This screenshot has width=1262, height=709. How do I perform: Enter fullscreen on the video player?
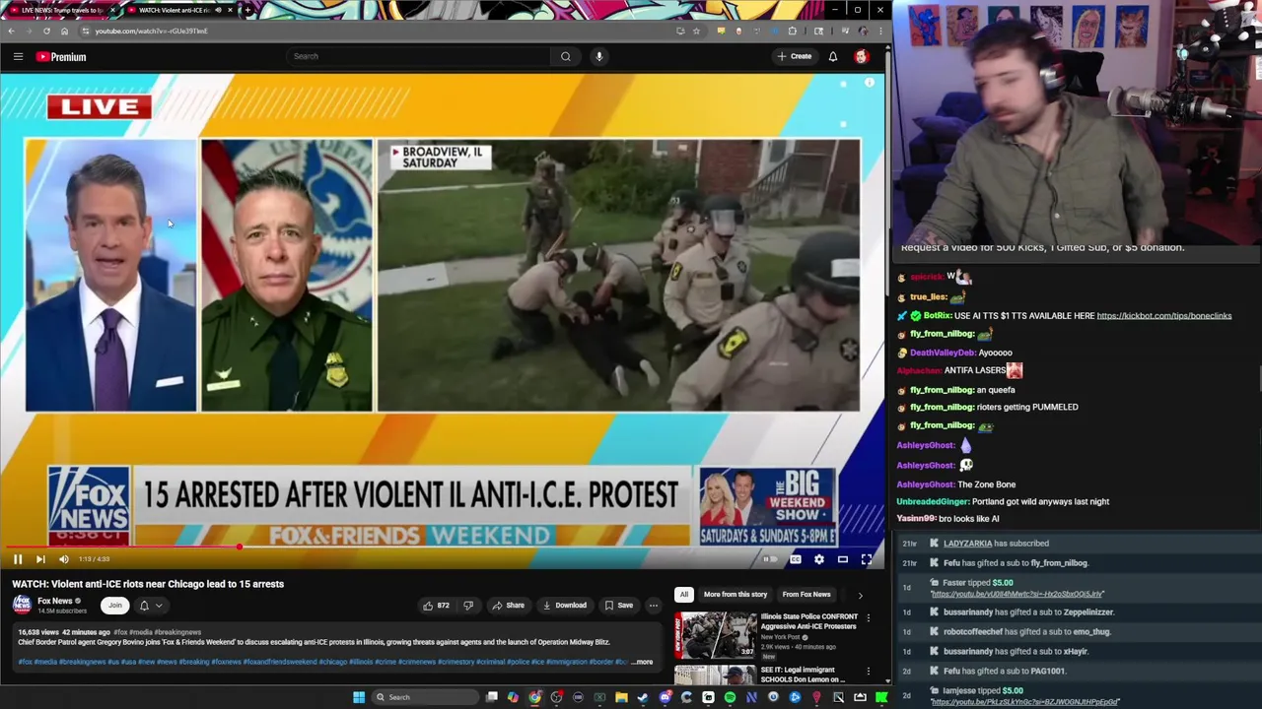click(867, 559)
